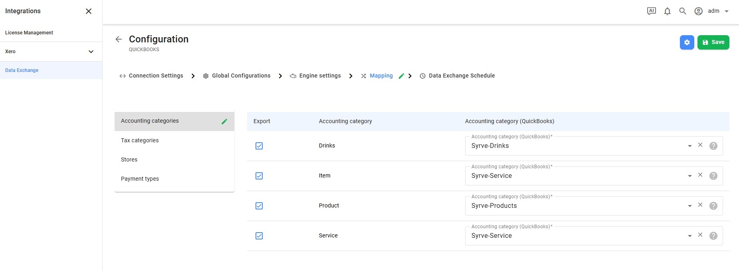The image size is (739, 271).
Task: Click the chevron after Connection Settings
Action: [193, 76]
